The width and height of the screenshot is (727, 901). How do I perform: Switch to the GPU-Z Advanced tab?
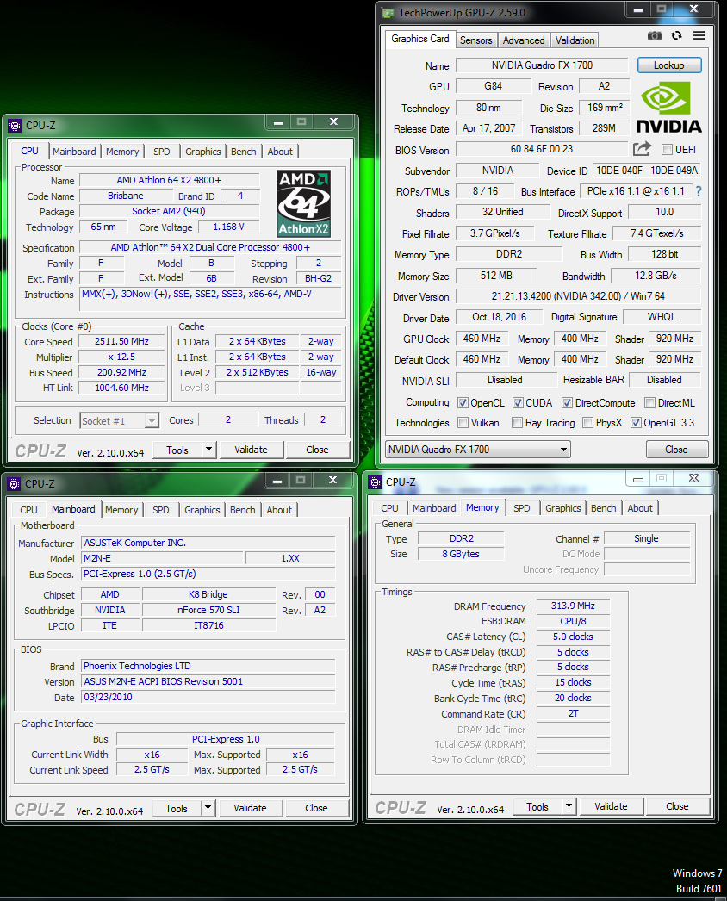pos(524,40)
